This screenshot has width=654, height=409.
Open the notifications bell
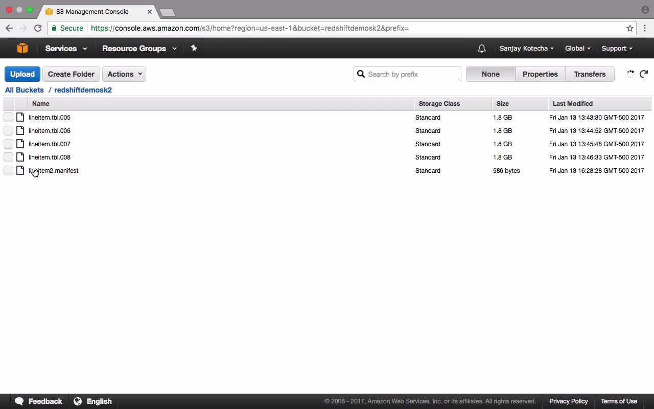click(x=481, y=49)
